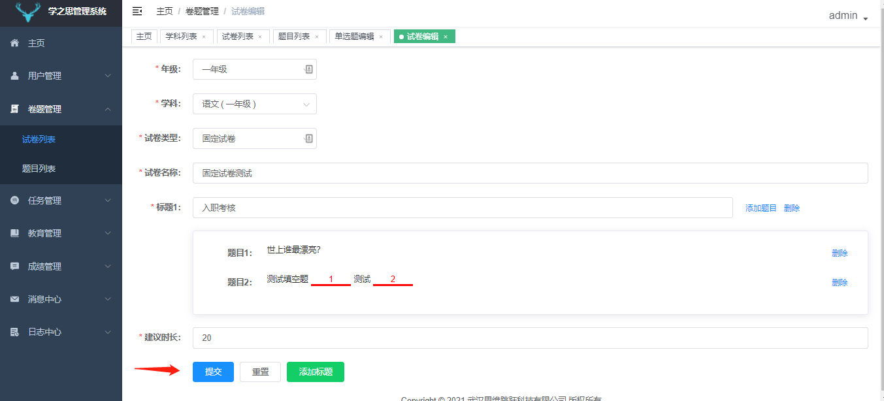
Task: Click the home icon beside 主页 in sidebar
Action: [x=14, y=43]
